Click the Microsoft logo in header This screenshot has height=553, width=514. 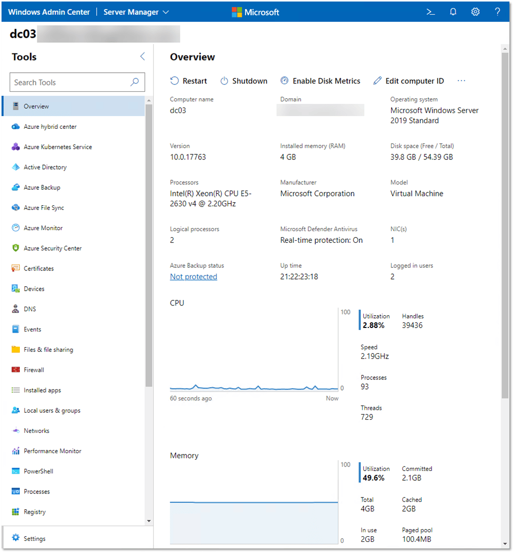[x=255, y=12]
